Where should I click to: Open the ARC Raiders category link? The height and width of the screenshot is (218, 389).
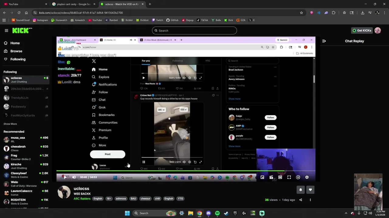point(82,199)
